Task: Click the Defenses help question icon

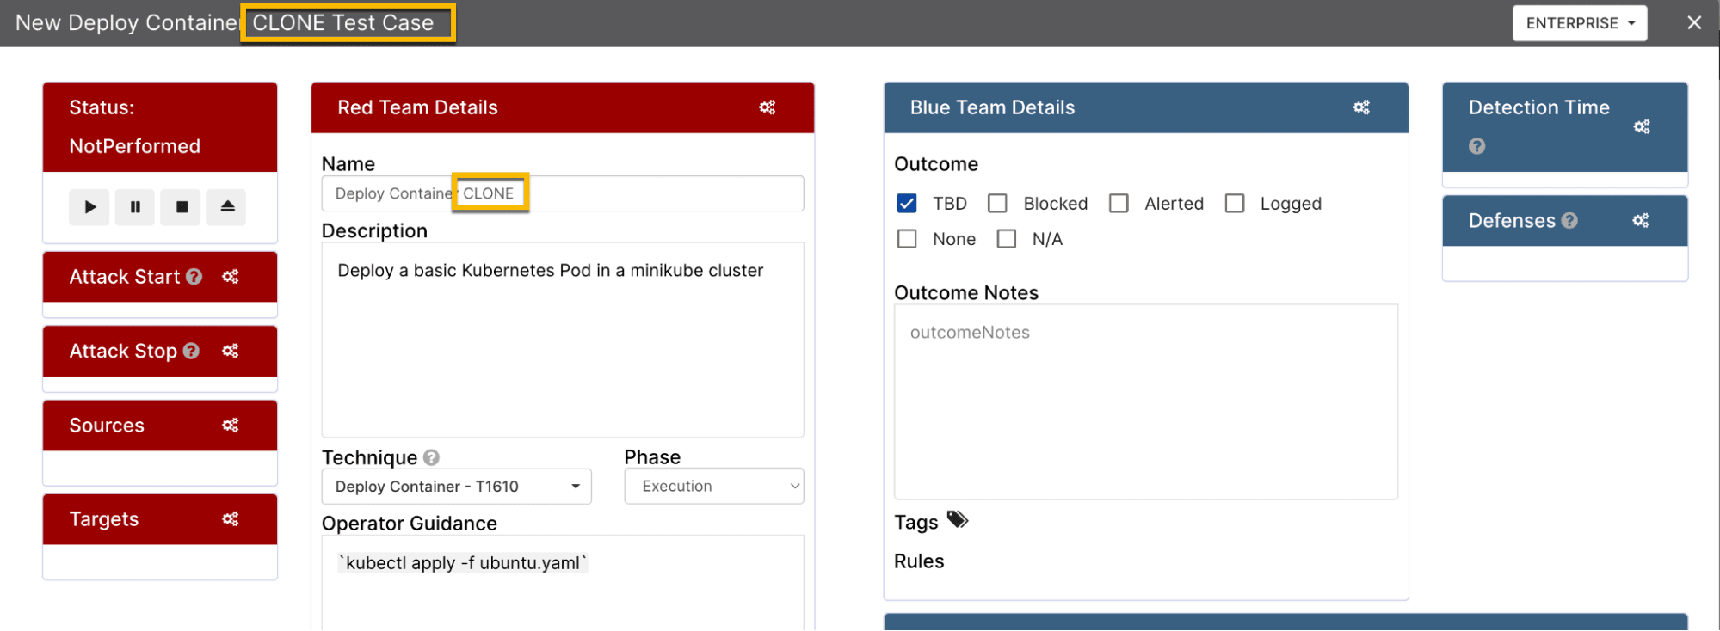Action: coord(1569,221)
